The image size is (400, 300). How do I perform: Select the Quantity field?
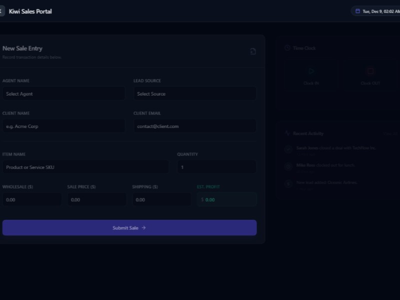click(216, 166)
